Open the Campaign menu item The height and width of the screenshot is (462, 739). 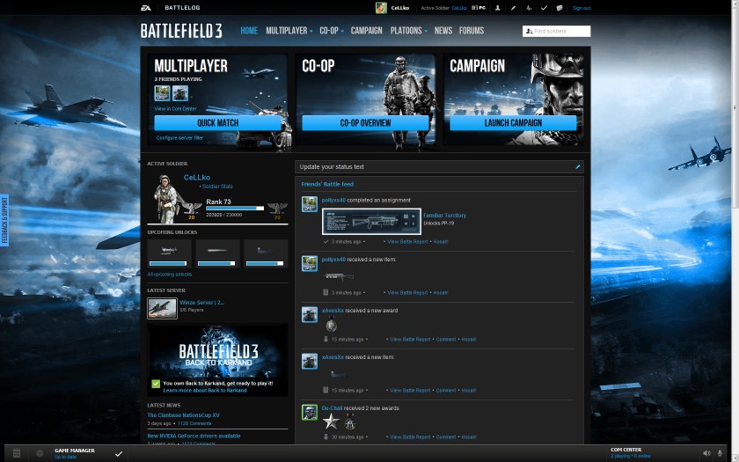(x=366, y=31)
